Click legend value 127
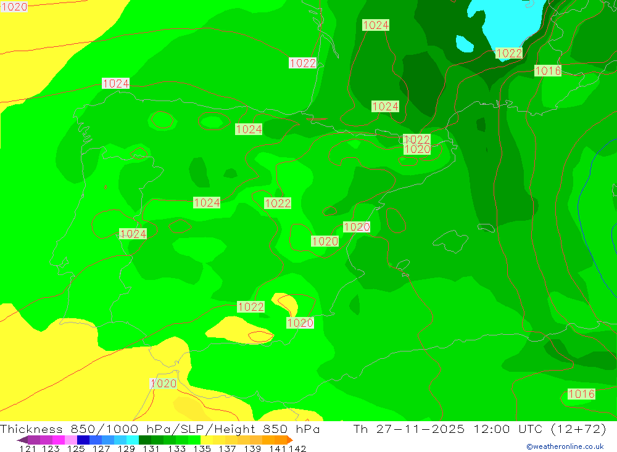Viewport: 617px width, 452px height. (101, 448)
